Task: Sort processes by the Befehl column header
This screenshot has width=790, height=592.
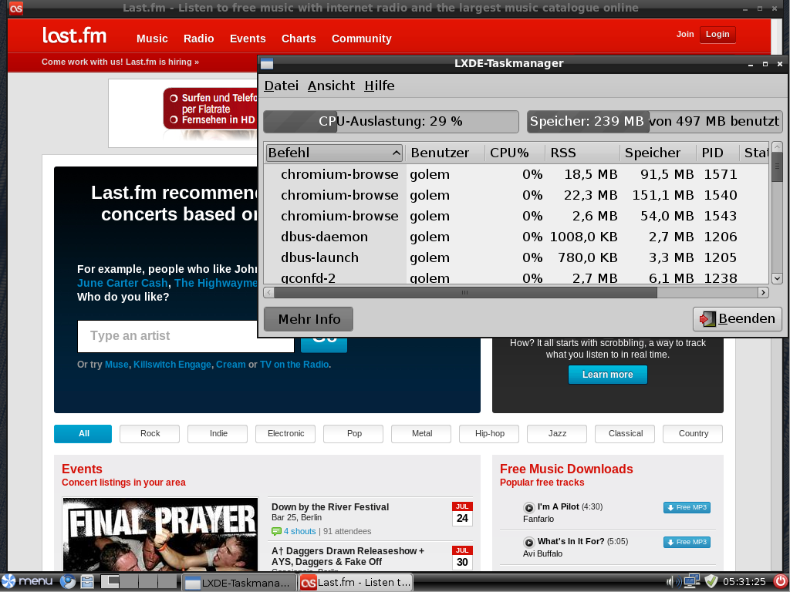Action: 333,152
